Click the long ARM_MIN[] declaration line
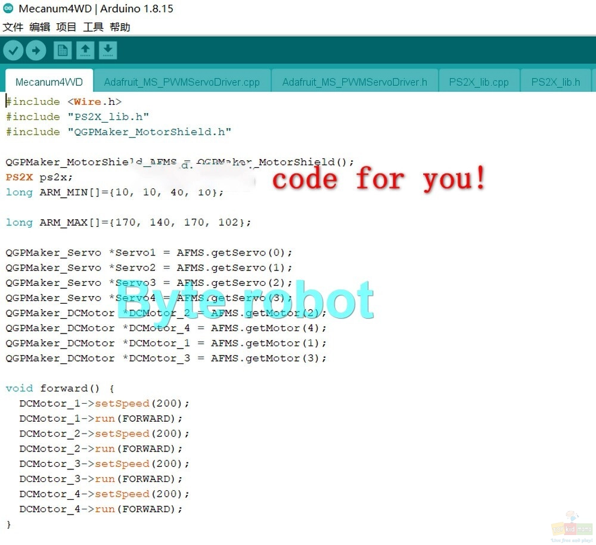 pos(114,192)
